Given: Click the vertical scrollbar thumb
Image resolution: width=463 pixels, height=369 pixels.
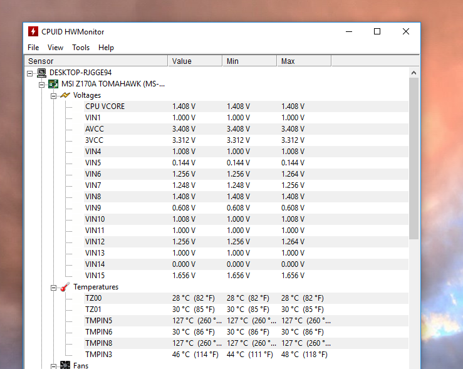Looking at the screenshot, I should pyautogui.click(x=414, y=159).
